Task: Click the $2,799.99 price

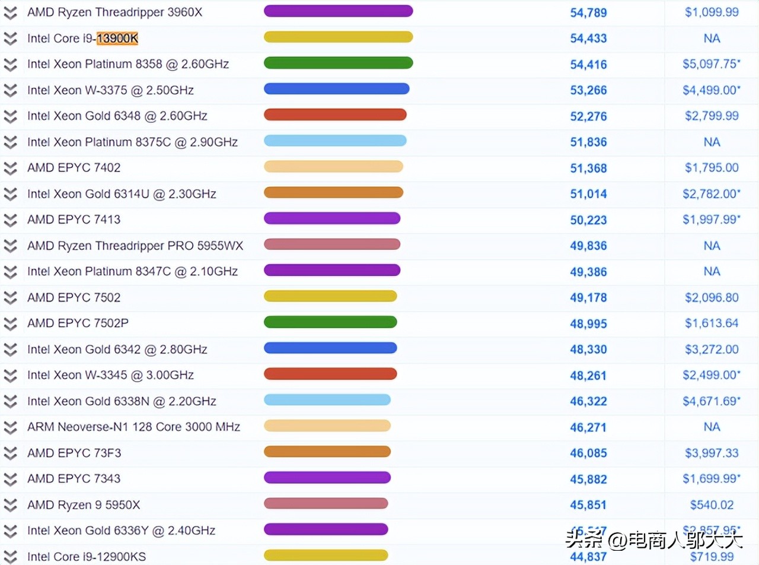Action: (x=712, y=116)
